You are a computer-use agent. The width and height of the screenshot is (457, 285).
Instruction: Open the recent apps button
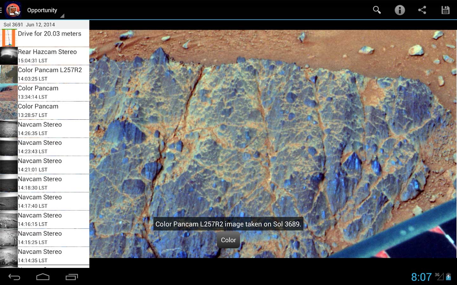[x=72, y=277]
